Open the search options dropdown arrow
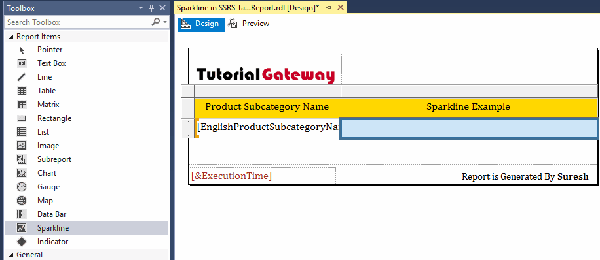The width and height of the screenshot is (600, 260). click(x=165, y=22)
